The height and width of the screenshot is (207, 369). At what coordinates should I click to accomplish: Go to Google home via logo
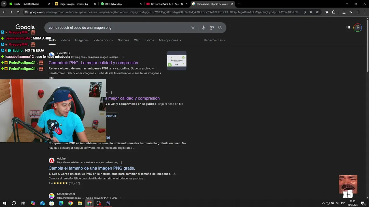pos(25,27)
